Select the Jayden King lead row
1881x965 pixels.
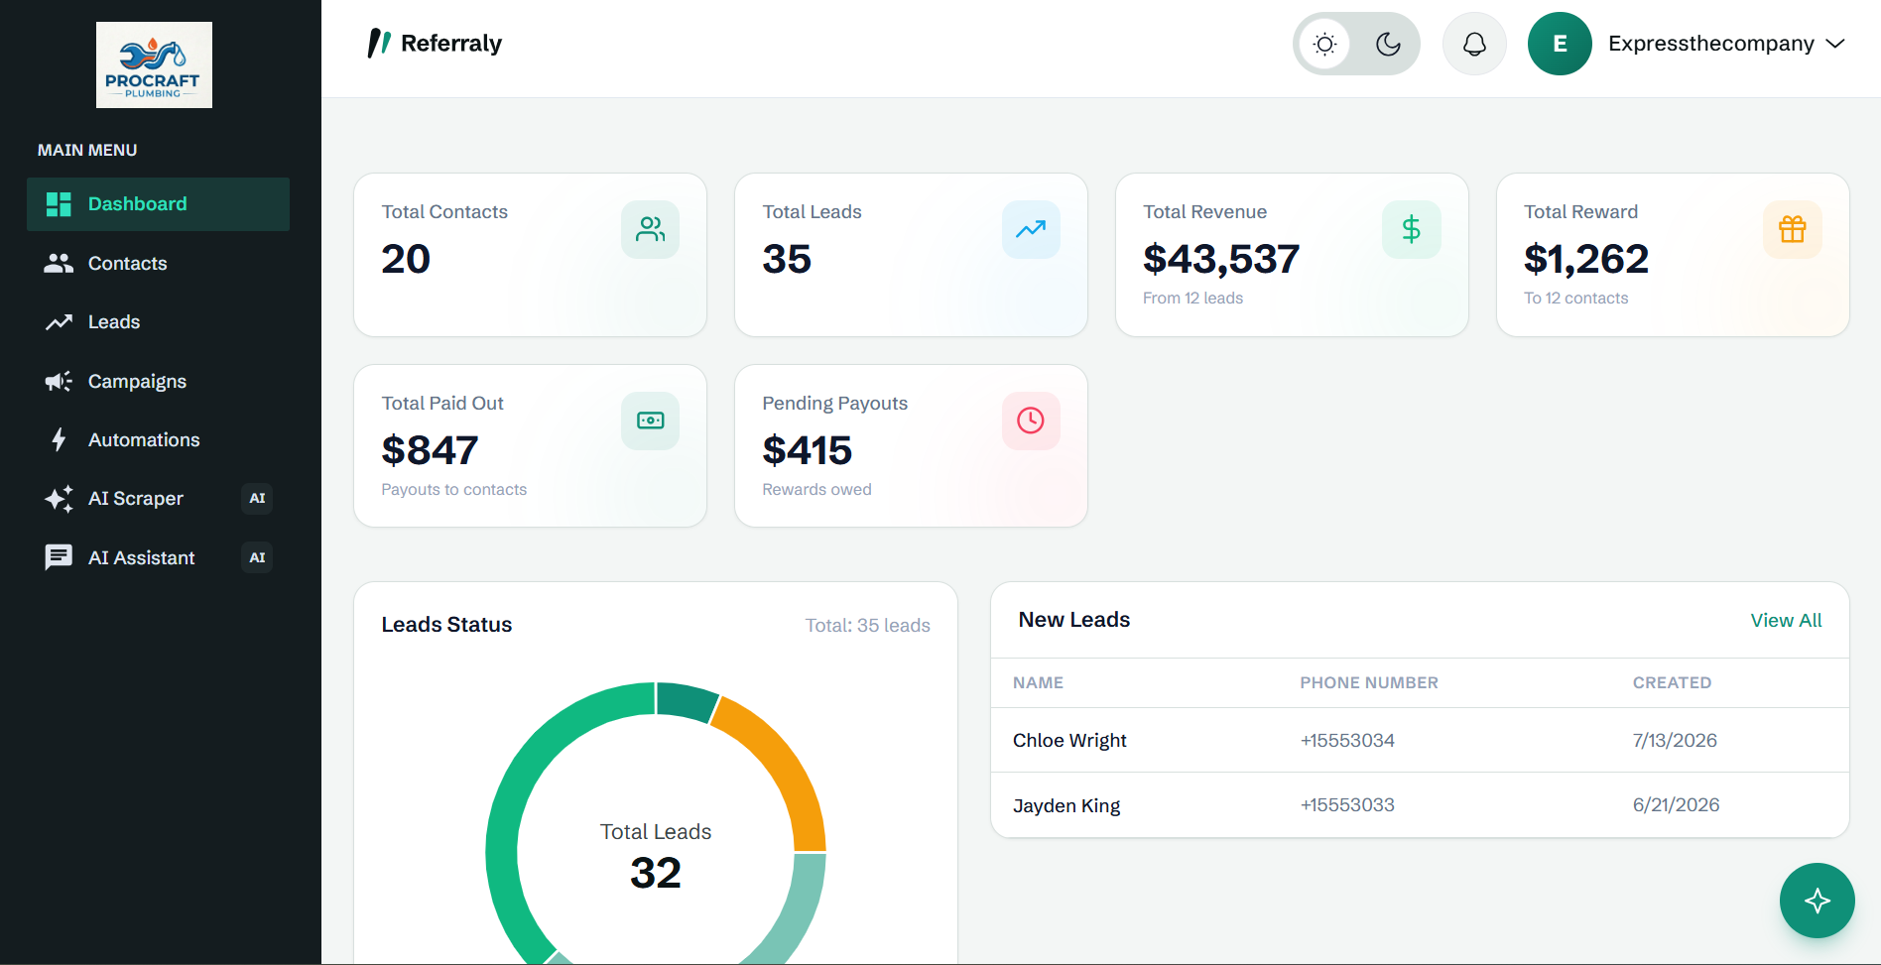coord(1420,805)
